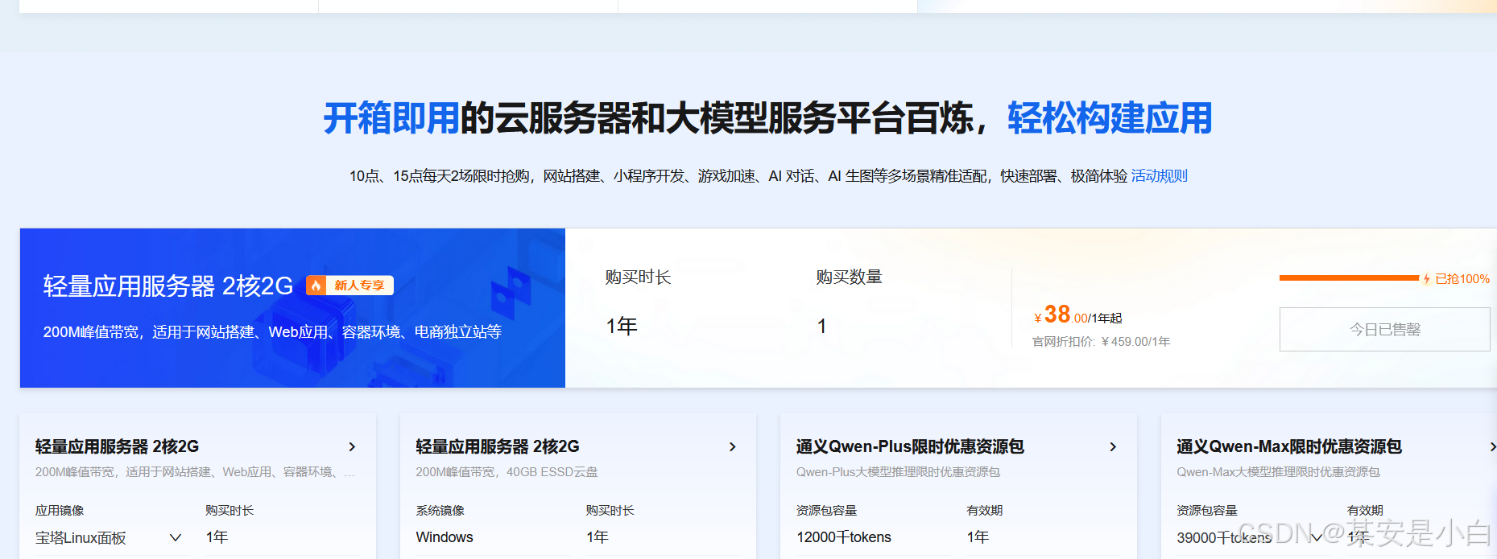
Task: Click 1年 duration on 宝塔Linux面板 card
Action: pos(217,537)
